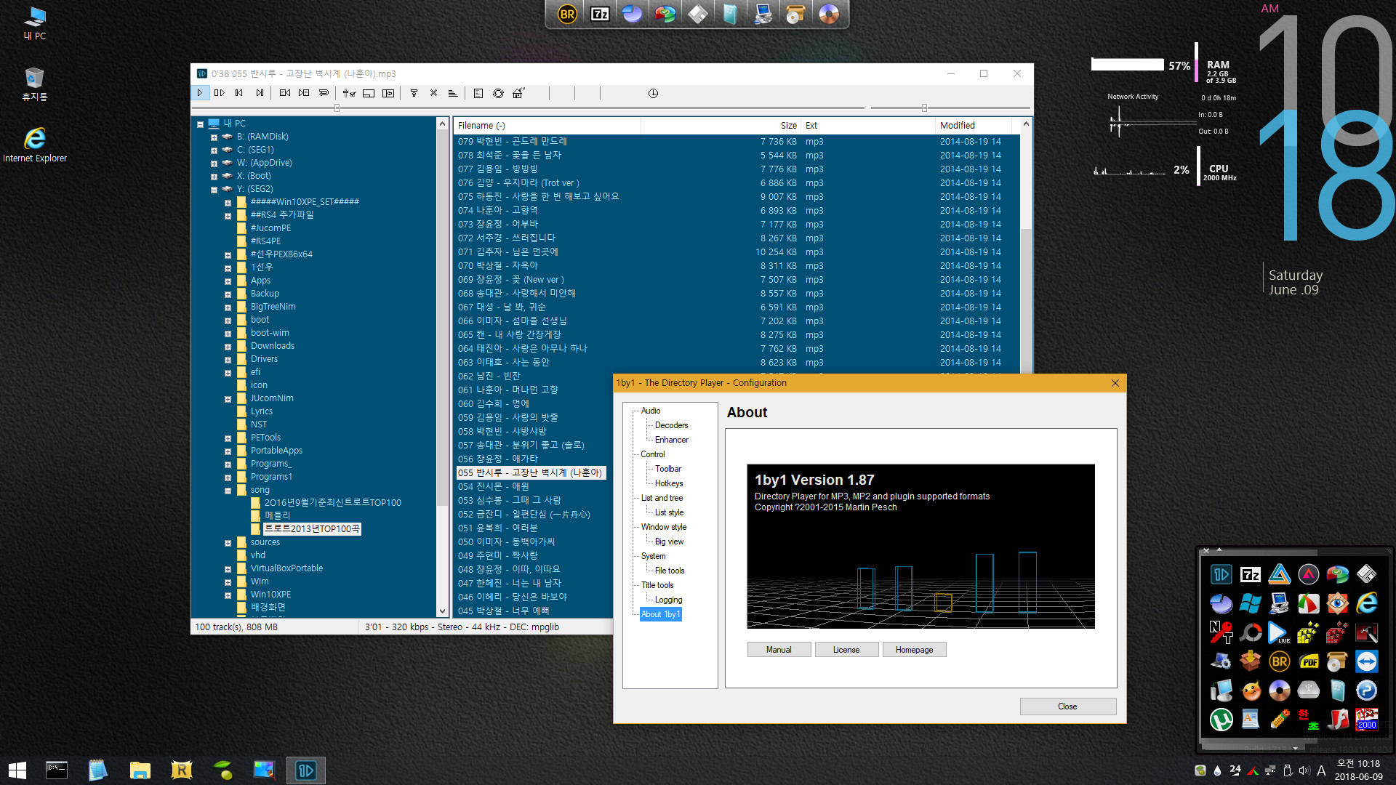The image size is (1396, 785).
Task: Click the rewind step-back toolbar icon
Action: tap(285, 93)
